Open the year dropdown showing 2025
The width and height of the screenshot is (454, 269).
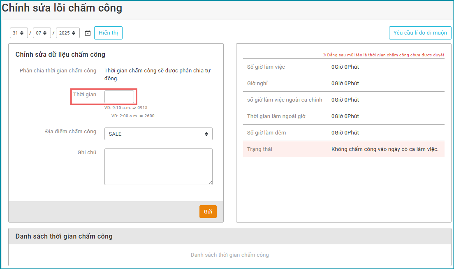click(67, 33)
